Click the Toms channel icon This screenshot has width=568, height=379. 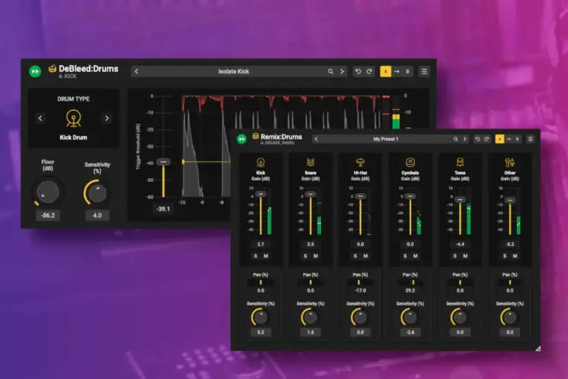[x=460, y=162]
